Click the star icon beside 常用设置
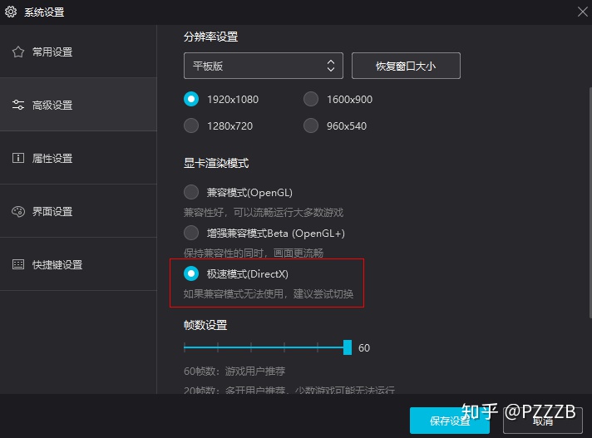Image resolution: width=592 pixels, height=438 pixels. click(18, 52)
